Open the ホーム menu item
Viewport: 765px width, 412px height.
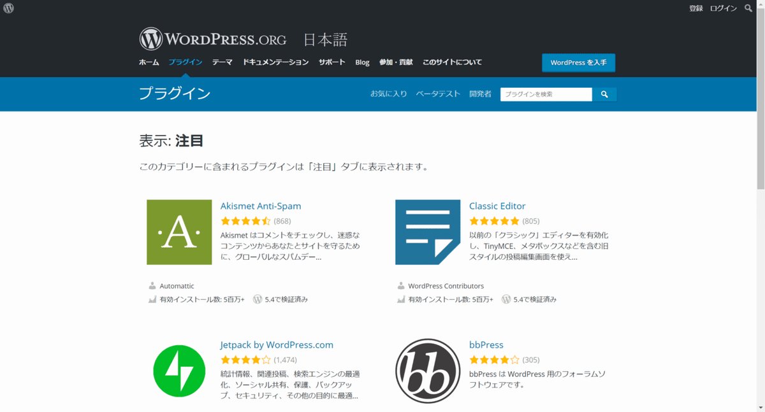pyautogui.click(x=149, y=62)
